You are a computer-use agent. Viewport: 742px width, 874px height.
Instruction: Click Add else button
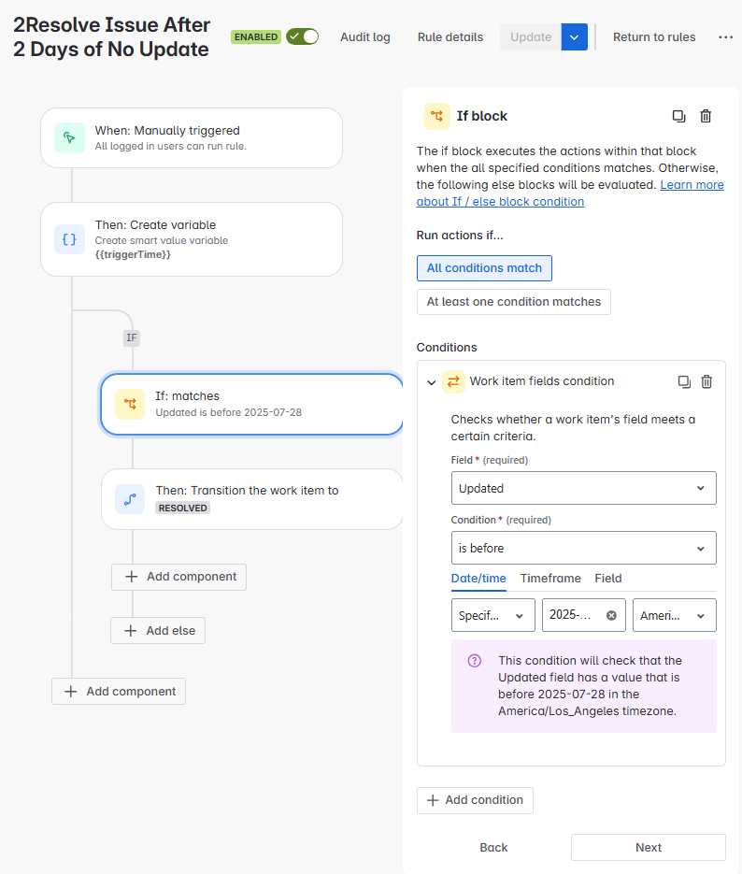(158, 630)
